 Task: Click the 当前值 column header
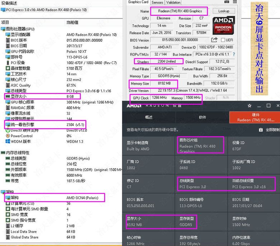pyautogui.click(x=72, y=22)
